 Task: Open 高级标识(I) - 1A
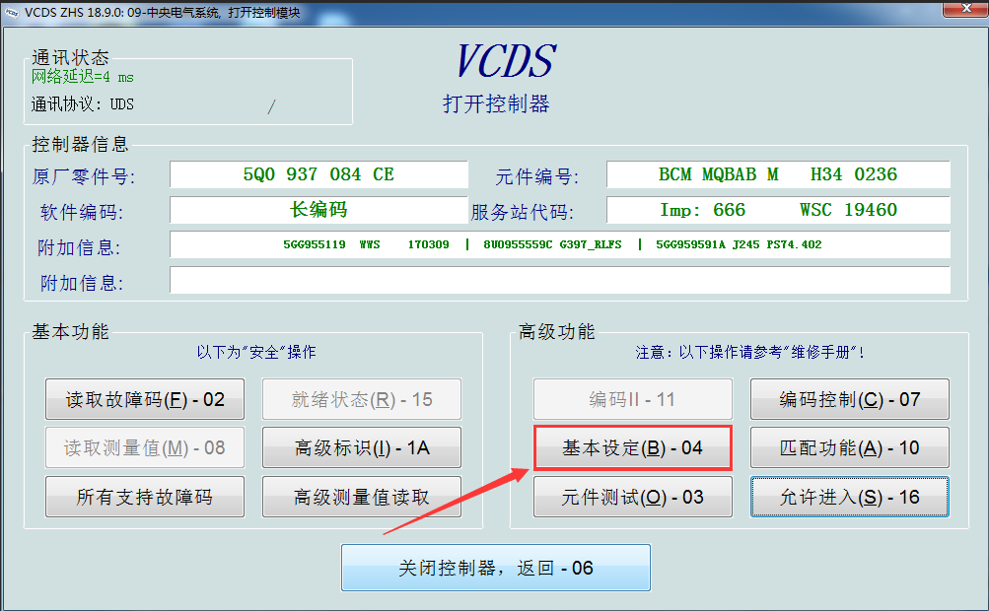pyautogui.click(x=362, y=447)
